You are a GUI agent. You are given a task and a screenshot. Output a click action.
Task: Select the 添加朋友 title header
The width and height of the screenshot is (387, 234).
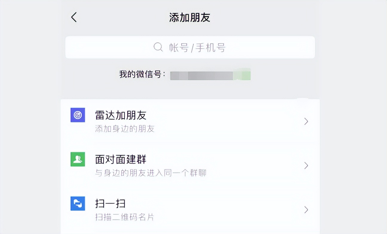[190, 17]
